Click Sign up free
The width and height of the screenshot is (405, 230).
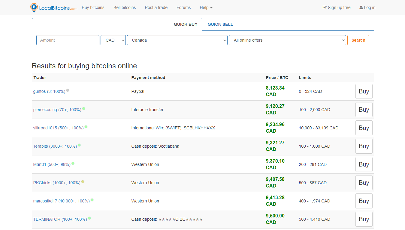[337, 7]
